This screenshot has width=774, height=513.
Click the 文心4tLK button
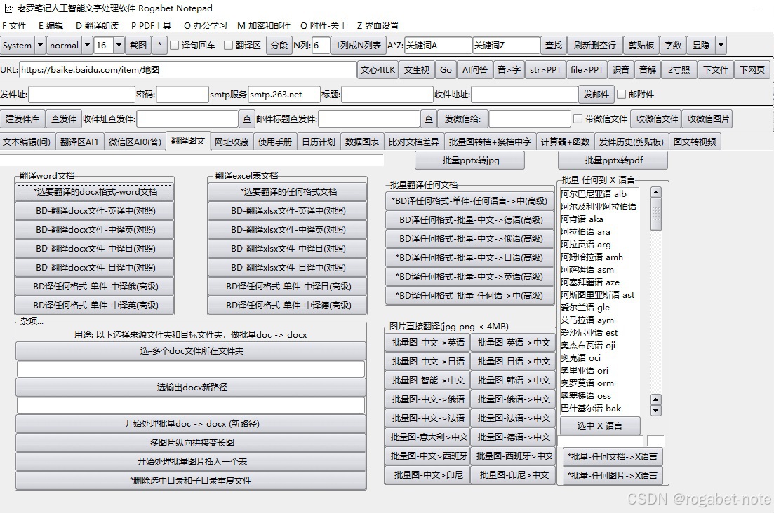coord(378,70)
